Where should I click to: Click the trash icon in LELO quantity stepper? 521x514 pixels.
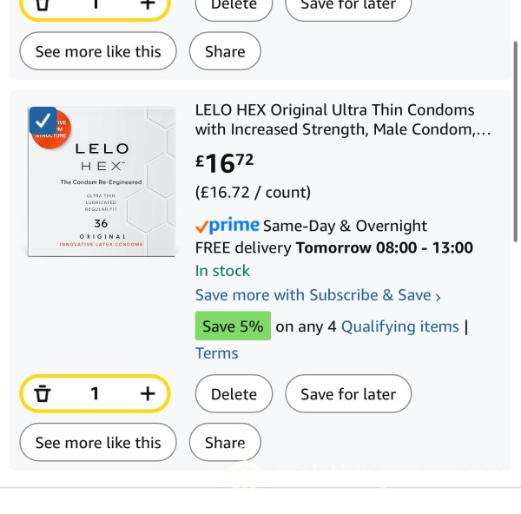pos(43,393)
